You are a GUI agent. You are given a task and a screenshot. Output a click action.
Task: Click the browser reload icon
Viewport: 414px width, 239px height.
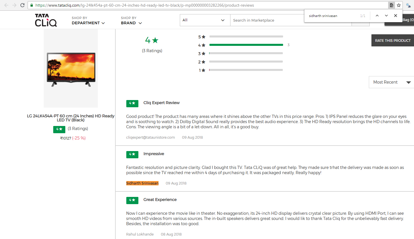tap(22, 5)
